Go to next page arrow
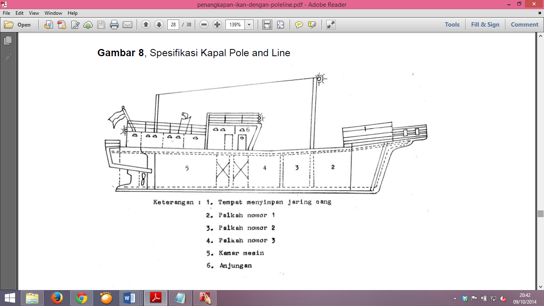This screenshot has height=306, width=544. click(159, 25)
